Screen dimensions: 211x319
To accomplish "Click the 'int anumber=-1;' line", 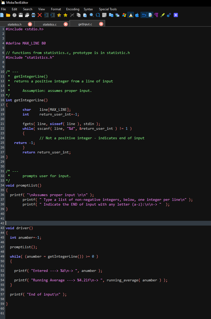I will [26, 238].
